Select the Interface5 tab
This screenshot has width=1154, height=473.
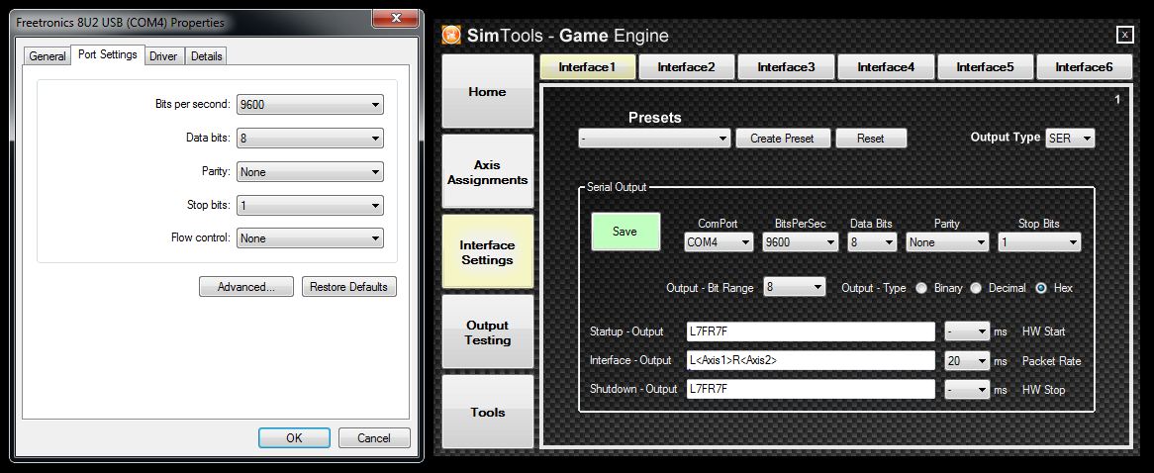(x=985, y=67)
